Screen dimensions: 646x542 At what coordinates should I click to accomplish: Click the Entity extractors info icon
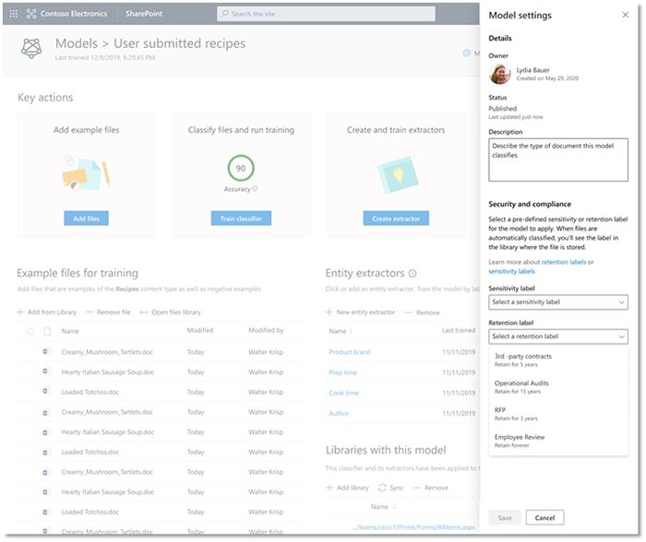[x=413, y=273]
